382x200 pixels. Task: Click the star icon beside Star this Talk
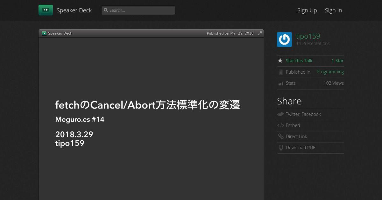[x=280, y=61]
